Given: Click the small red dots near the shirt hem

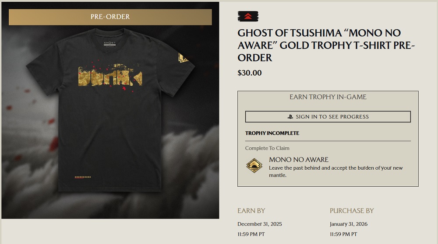Looking at the screenshot, I should pos(82,177).
